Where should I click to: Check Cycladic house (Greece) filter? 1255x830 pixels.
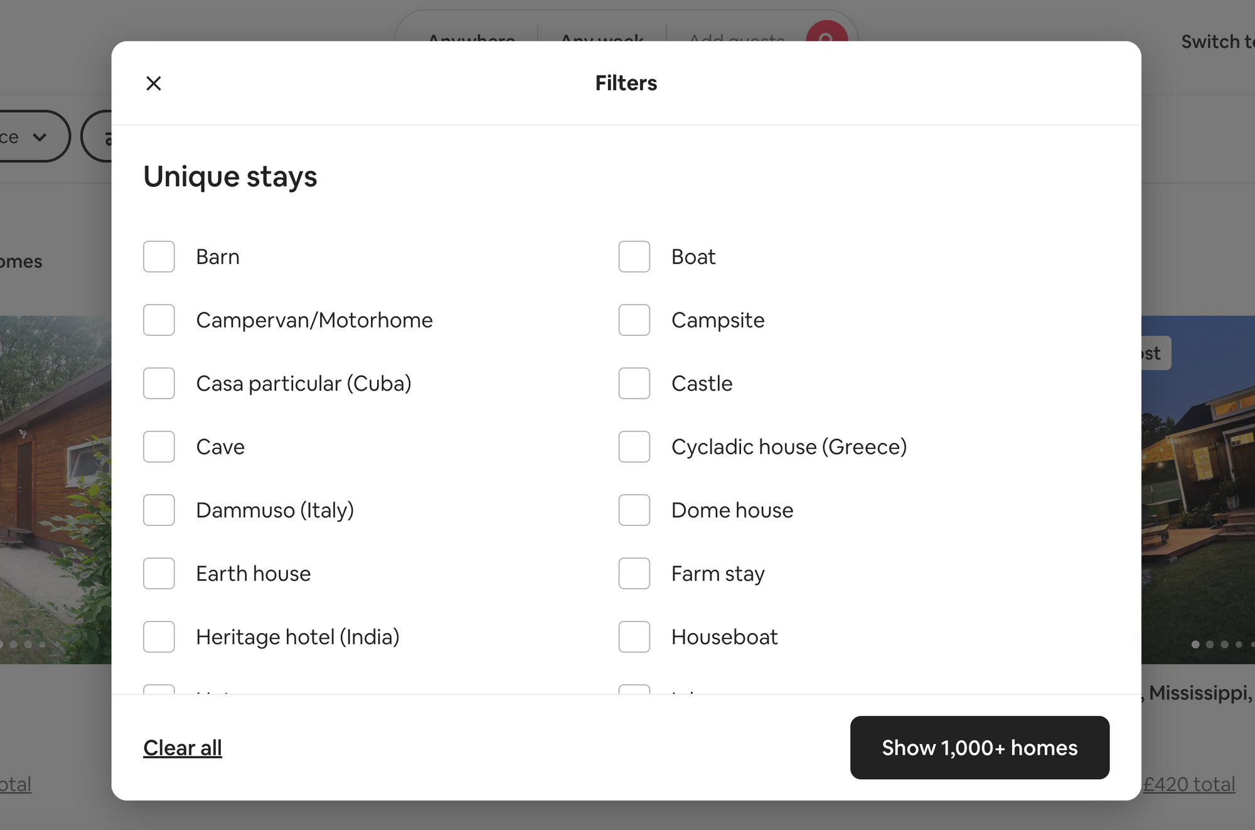[634, 447]
